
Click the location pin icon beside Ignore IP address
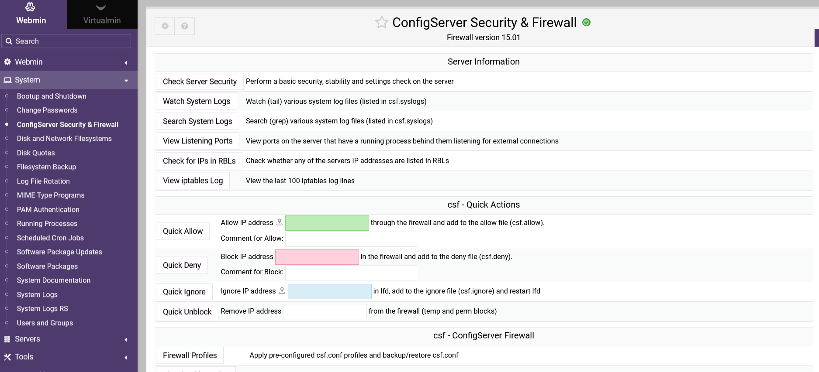[282, 291]
